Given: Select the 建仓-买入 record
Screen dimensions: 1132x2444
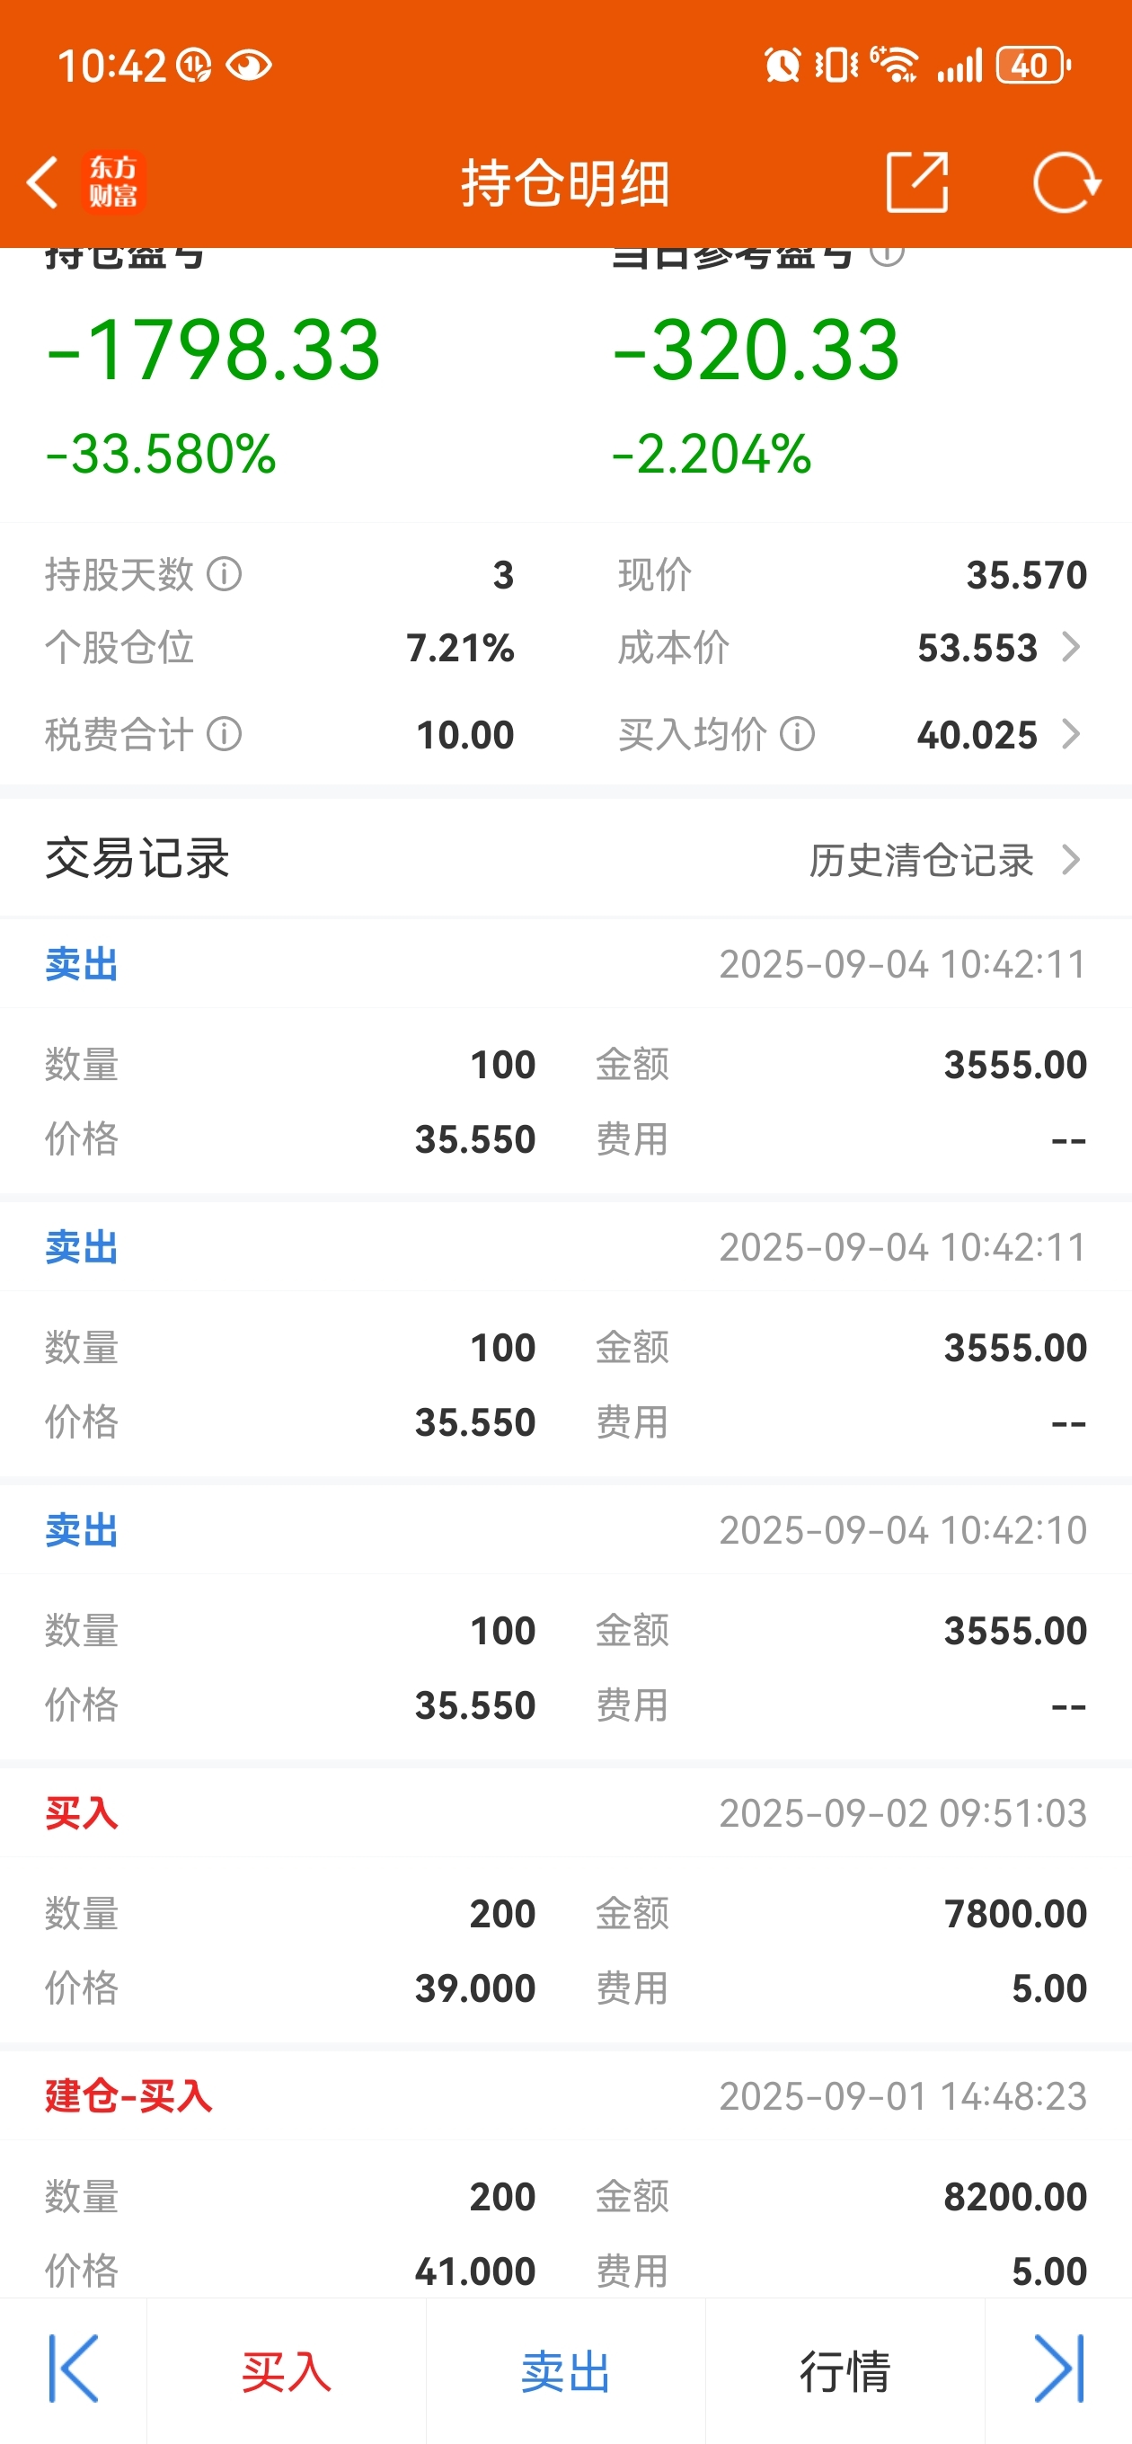Looking at the screenshot, I should click(565, 2174).
